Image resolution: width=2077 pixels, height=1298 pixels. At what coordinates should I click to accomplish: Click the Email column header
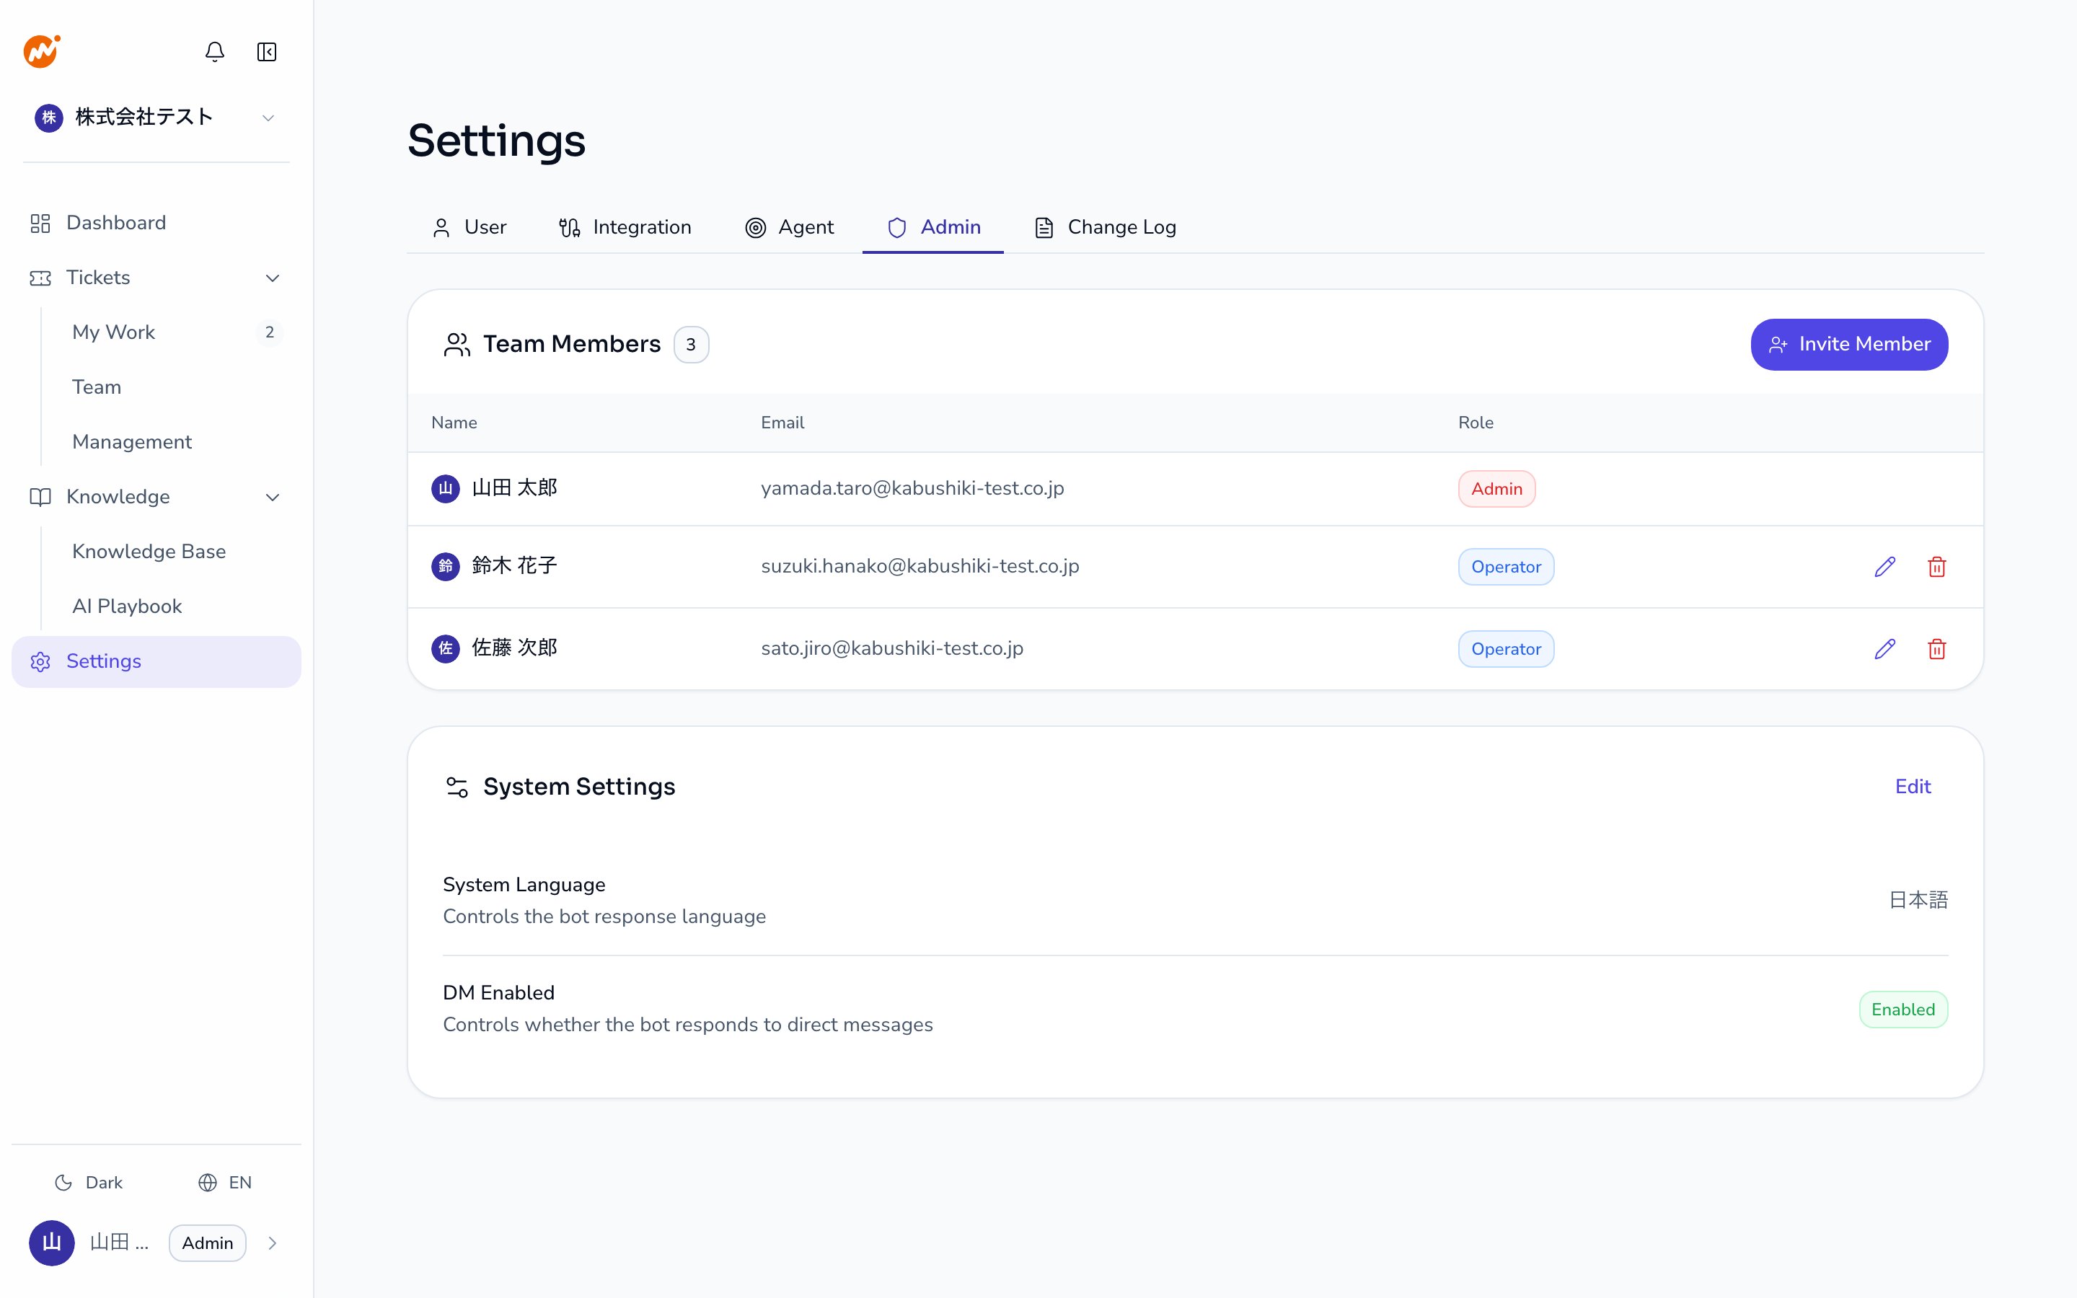click(x=782, y=423)
